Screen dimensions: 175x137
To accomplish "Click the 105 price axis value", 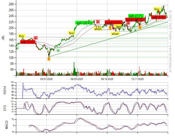I will (x=11, y=58).
